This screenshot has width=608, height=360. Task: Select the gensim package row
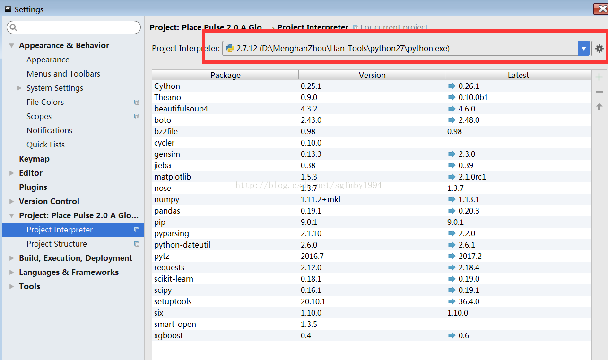(x=372, y=154)
